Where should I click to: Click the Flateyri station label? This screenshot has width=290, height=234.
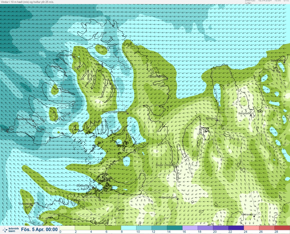tap(55, 66)
